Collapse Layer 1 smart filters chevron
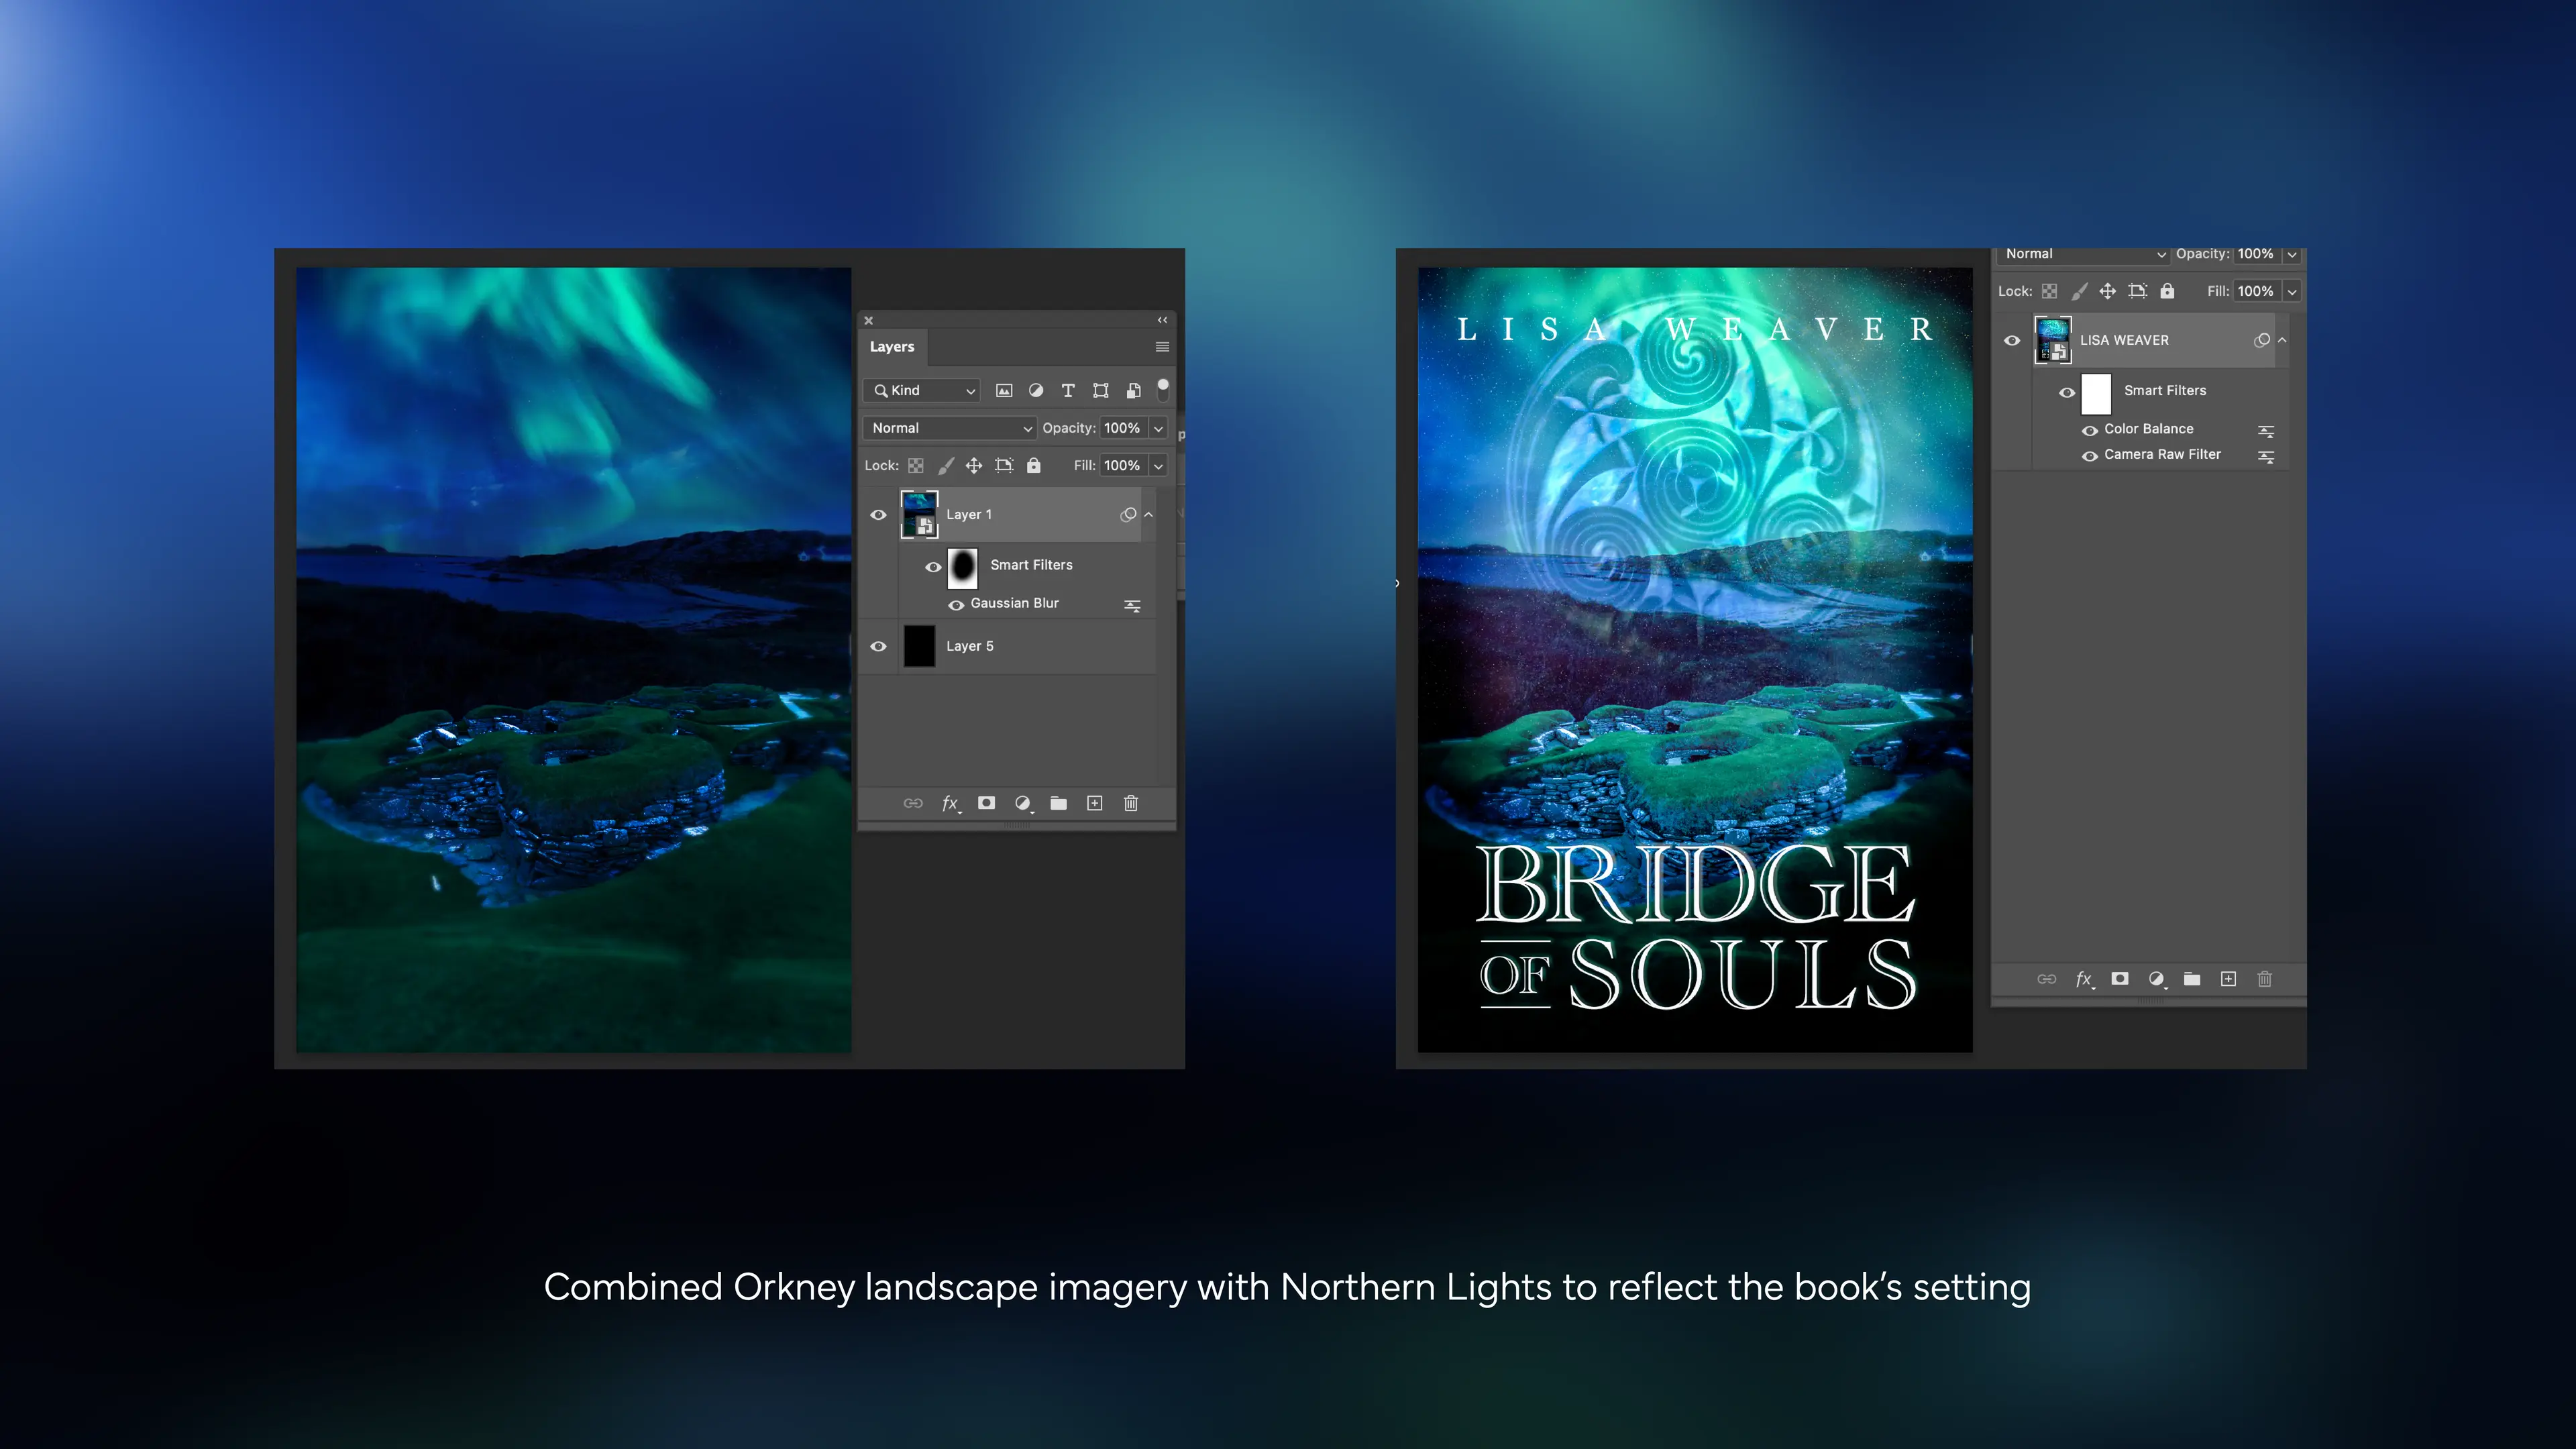 1149,515
